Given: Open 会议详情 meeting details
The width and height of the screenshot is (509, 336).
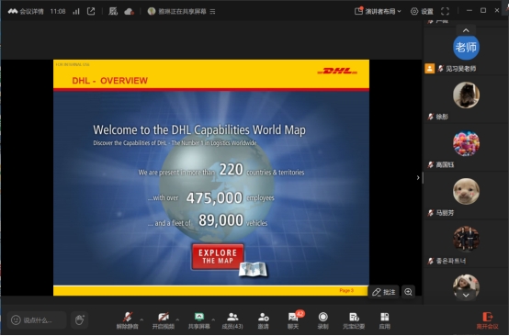Looking at the screenshot, I should (26, 11).
